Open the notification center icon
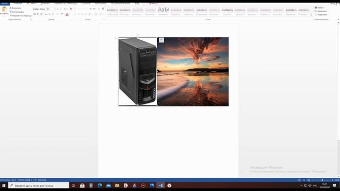 tap(334, 186)
